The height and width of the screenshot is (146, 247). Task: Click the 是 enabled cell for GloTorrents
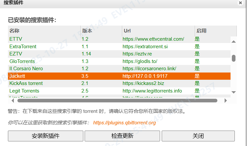[x=197, y=61]
